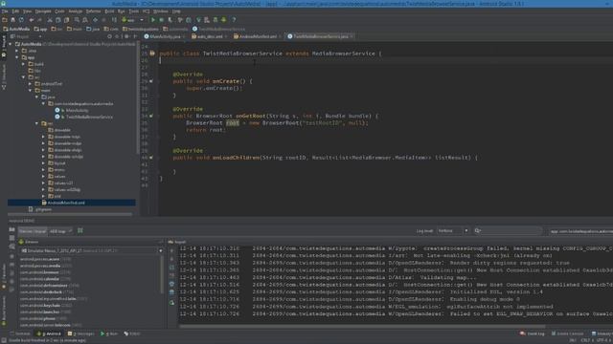This screenshot has width=613, height=344.
Task: Click the Project panel hide icon
Action: coord(135,36)
